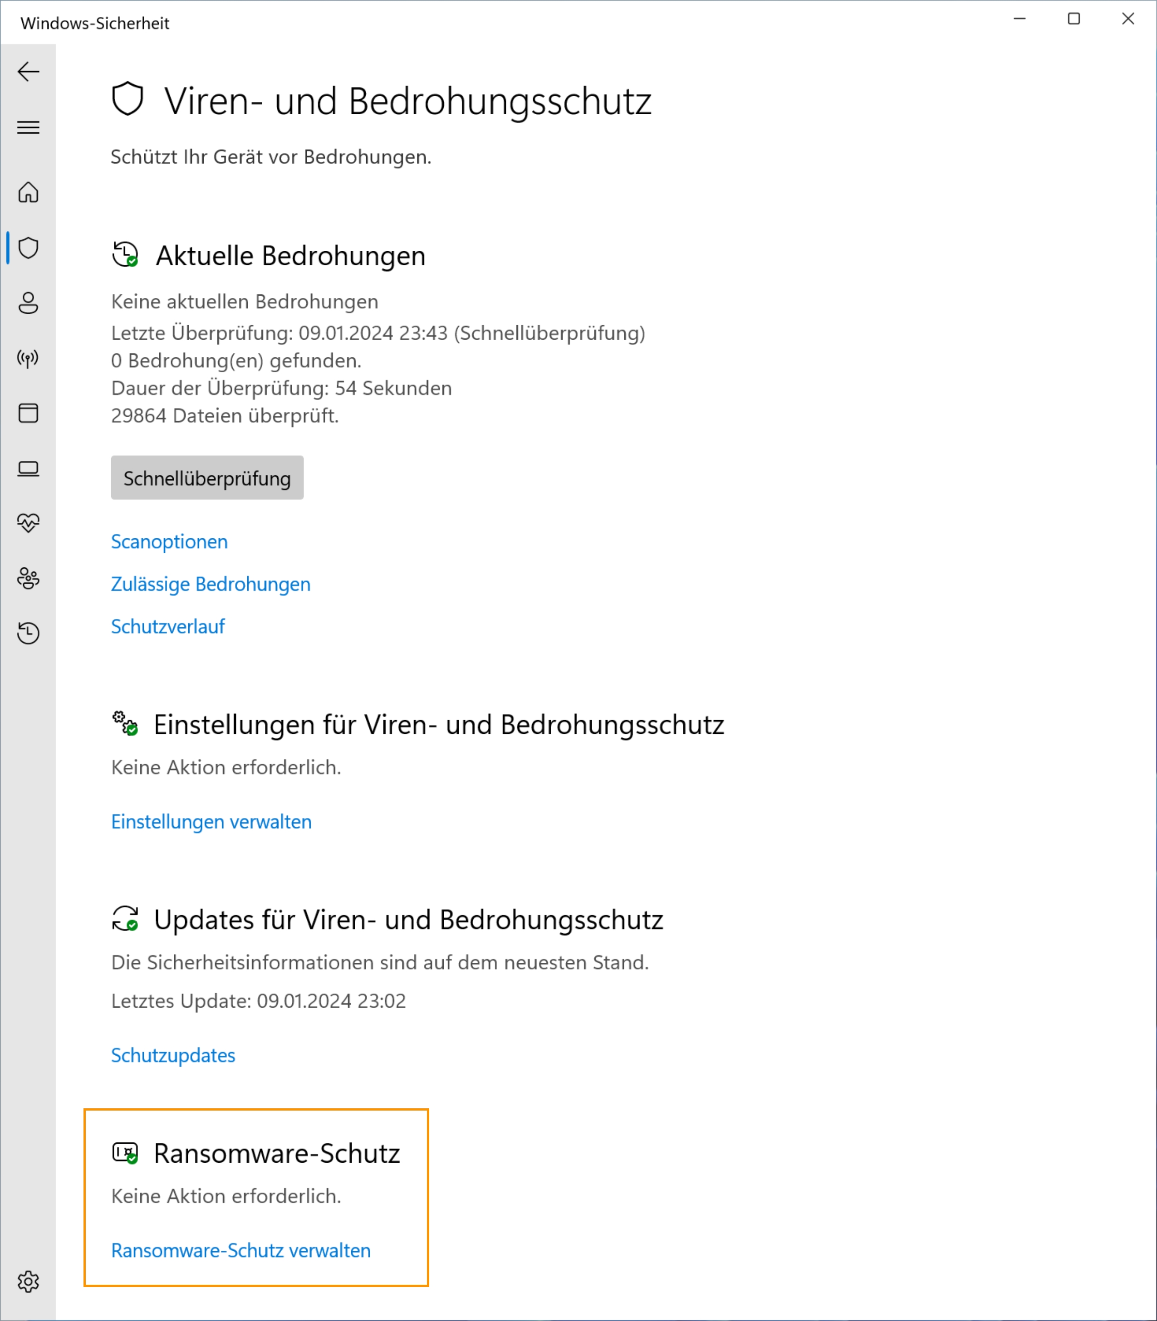Open Einstellungen verwalten
1157x1321 pixels.
(211, 821)
